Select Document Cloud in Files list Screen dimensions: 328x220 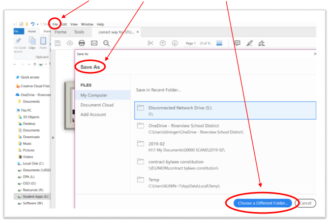(97, 105)
